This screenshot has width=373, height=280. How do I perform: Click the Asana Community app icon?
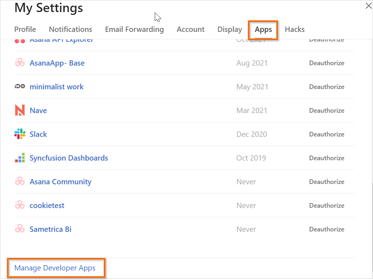20,181
